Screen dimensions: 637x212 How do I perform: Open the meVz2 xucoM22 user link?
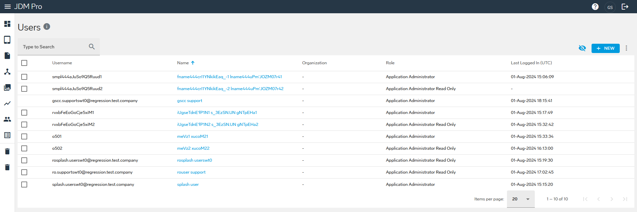[x=193, y=148]
